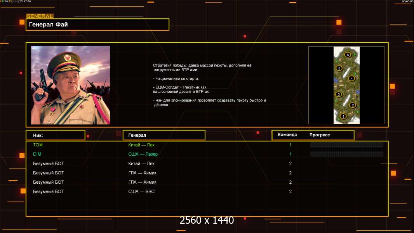The width and height of the screenshot is (414, 233).
Task: Click "Китай — Пех" in TOM's row
Action: tap(141, 145)
